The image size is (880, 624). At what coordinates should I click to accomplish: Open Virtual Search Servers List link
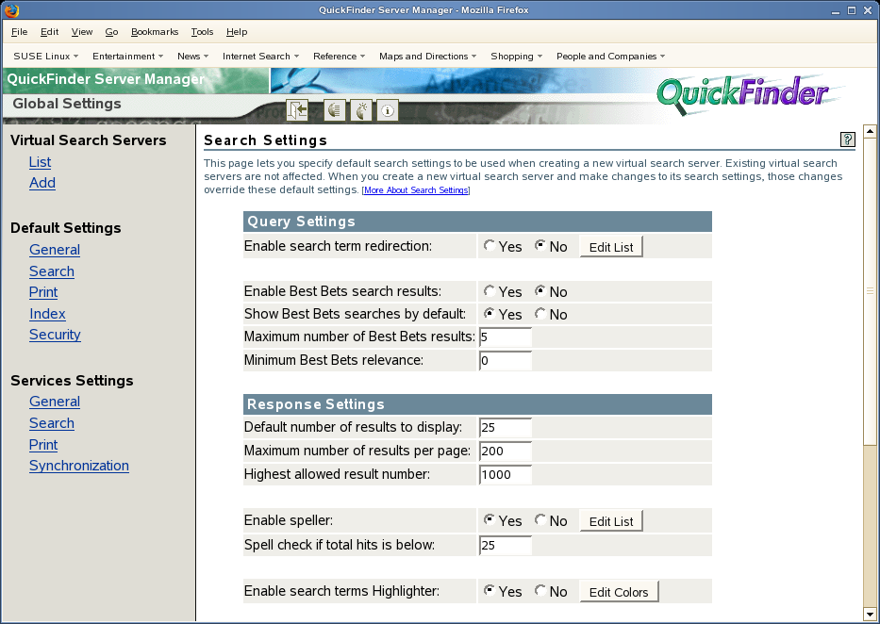click(40, 162)
